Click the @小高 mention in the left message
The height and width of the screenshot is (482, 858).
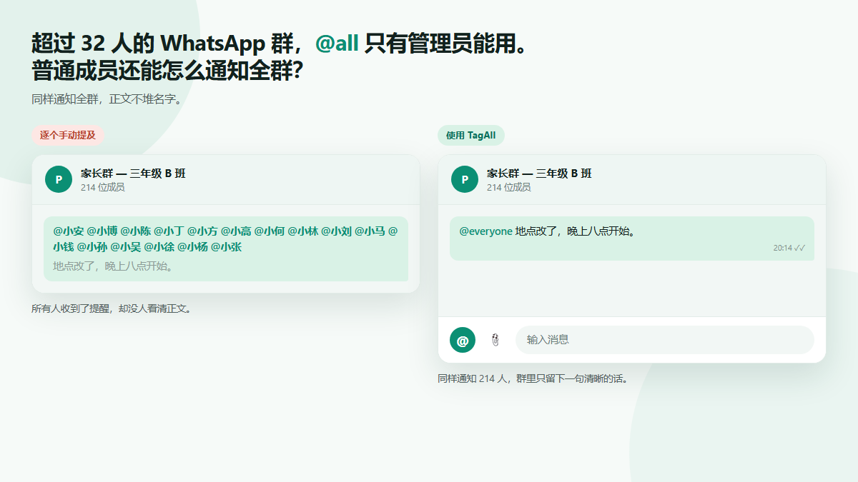point(236,231)
